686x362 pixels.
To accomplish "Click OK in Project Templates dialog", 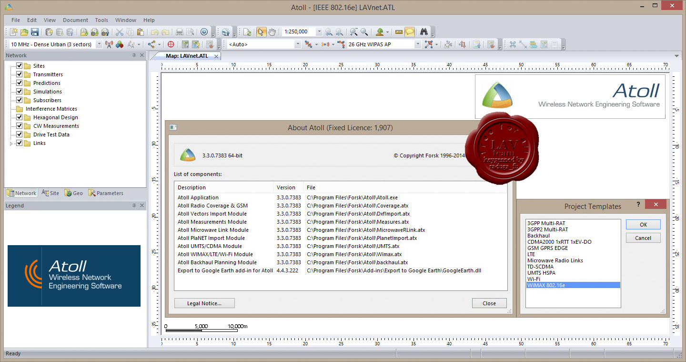I will point(643,225).
